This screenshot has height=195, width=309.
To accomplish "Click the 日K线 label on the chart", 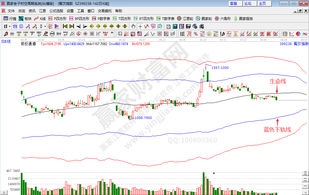I will click(6, 42).
